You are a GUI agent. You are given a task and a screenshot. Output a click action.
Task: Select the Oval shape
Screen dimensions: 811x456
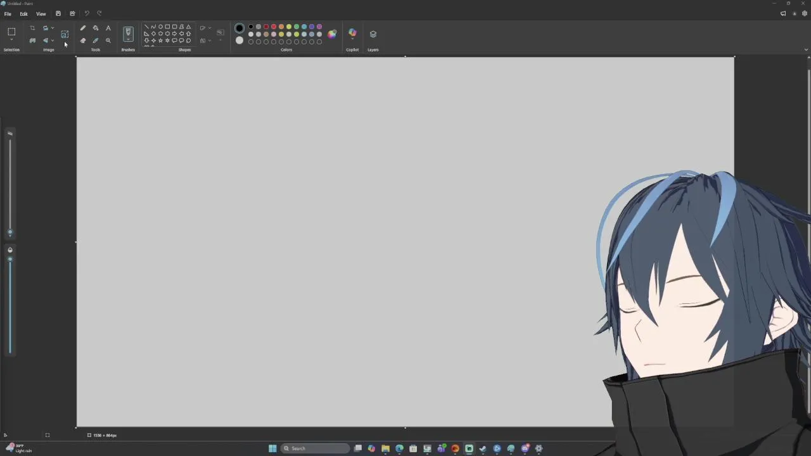[x=160, y=27]
